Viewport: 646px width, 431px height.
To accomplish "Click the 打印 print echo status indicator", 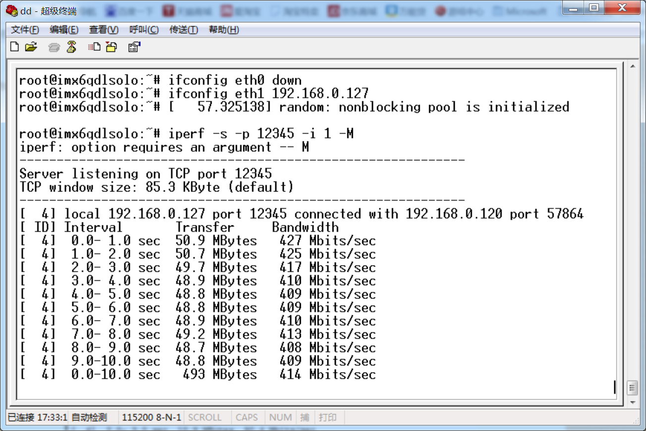I will coord(327,418).
